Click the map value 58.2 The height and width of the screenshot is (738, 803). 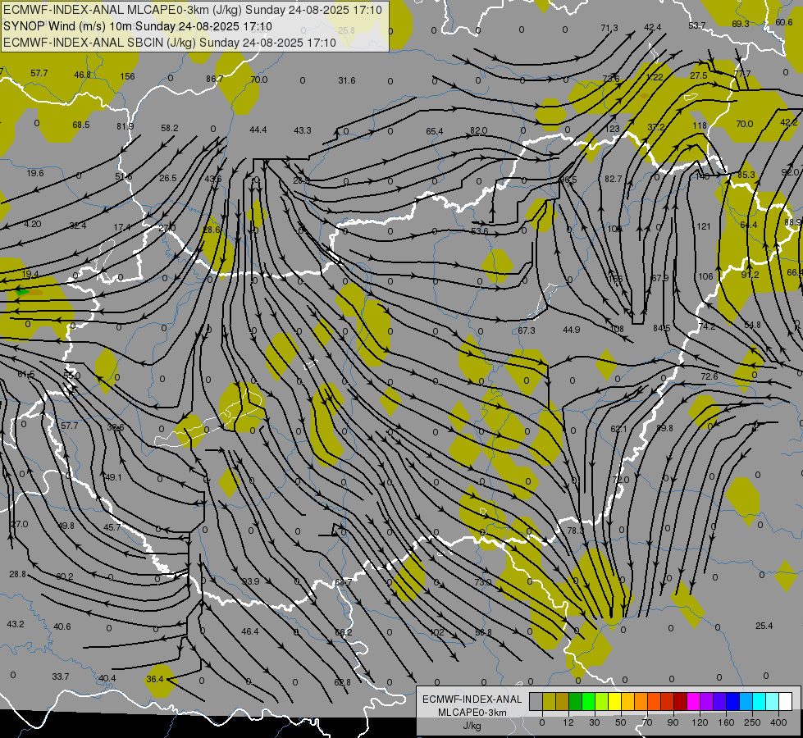[170, 128]
